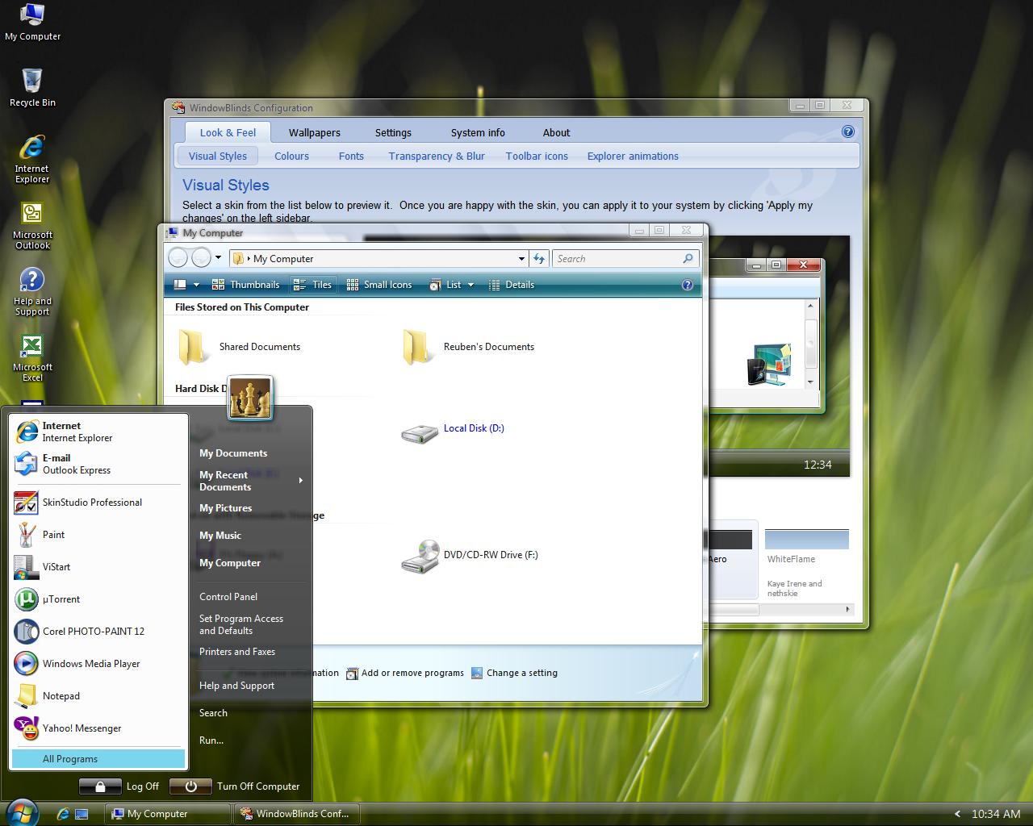Screen dimensions: 1033x826
Task: Launch Yahoo! Messenger
Action: [x=100, y=728]
